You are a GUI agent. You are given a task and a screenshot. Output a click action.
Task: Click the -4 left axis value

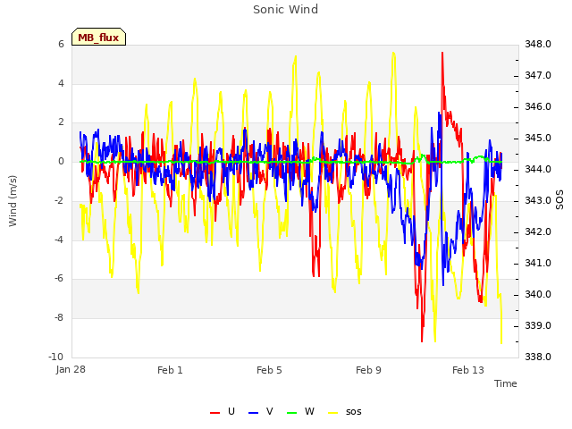[x=59, y=240]
